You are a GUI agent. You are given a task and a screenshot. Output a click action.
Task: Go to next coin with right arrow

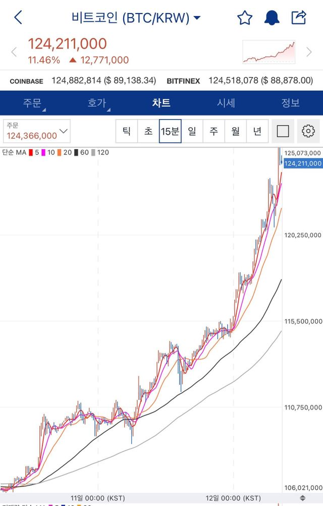coord(309,52)
